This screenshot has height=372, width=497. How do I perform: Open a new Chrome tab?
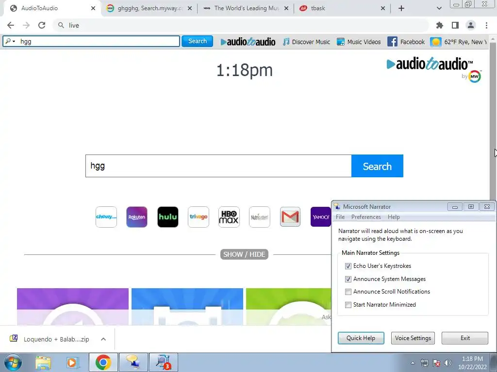coord(401,8)
